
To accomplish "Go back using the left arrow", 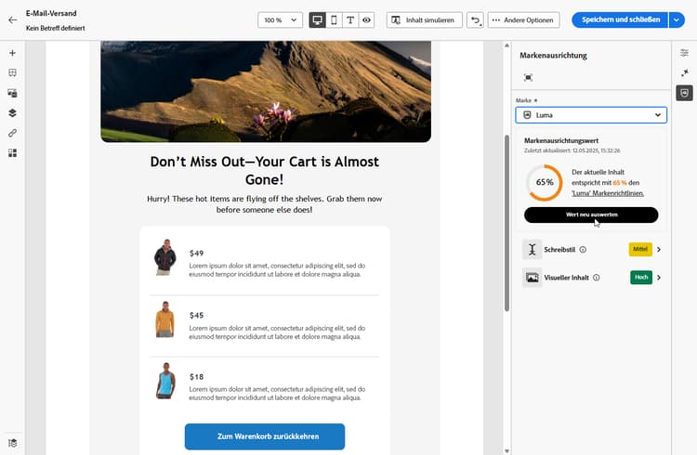I will (x=12, y=20).
